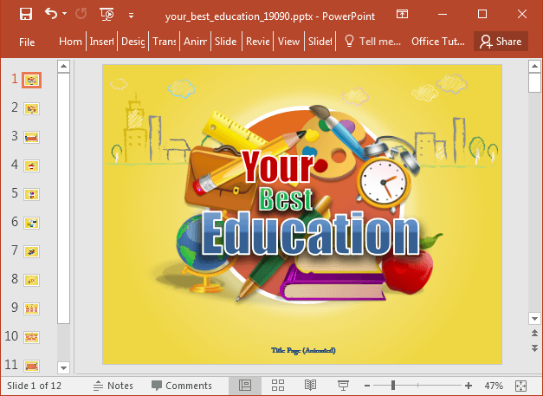543x396 pixels.
Task: Click the zoom slider handle
Action: click(392, 386)
